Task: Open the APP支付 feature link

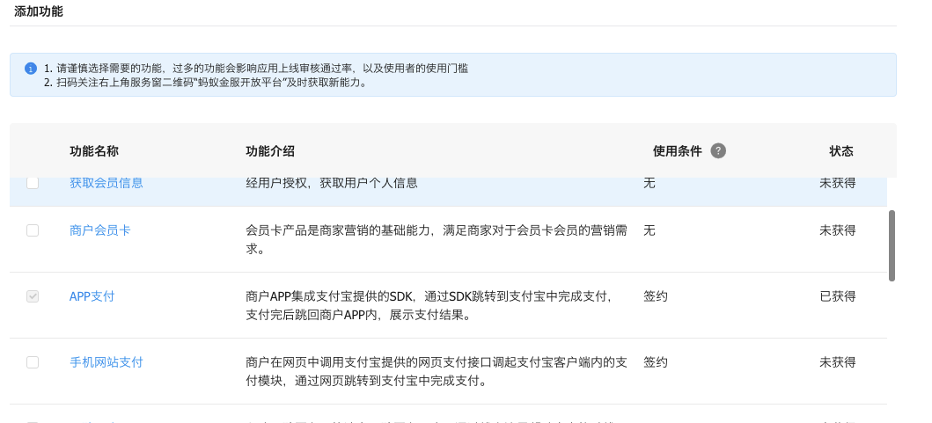Action: point(92,295)
